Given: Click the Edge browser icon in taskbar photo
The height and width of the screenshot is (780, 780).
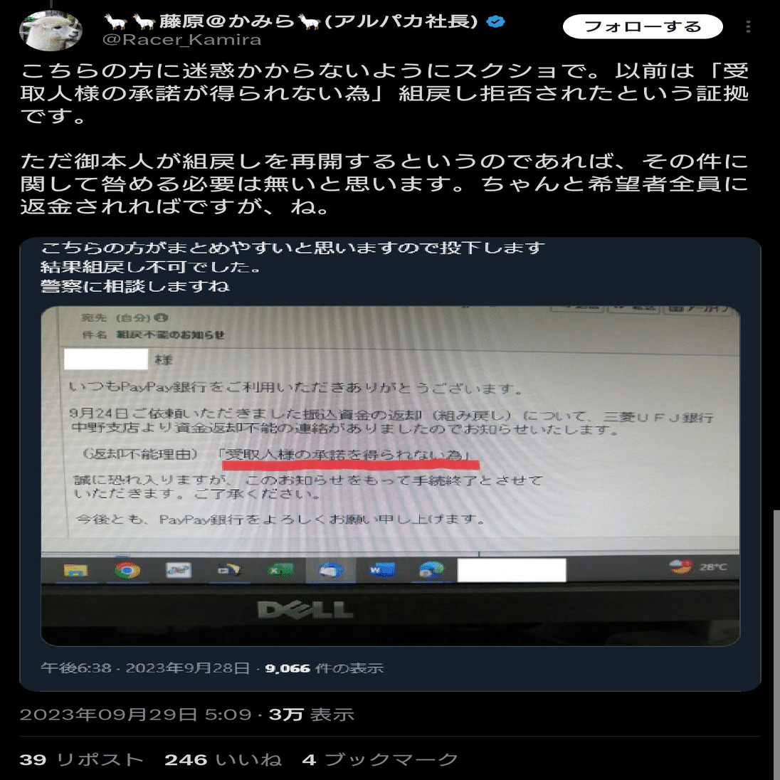Looking at the screenshot, I should 431,570.
